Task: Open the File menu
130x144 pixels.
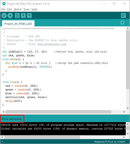Action: click(3, 9)
